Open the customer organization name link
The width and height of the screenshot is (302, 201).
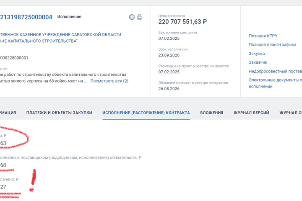pyautogui.click(x=61, y=38)
